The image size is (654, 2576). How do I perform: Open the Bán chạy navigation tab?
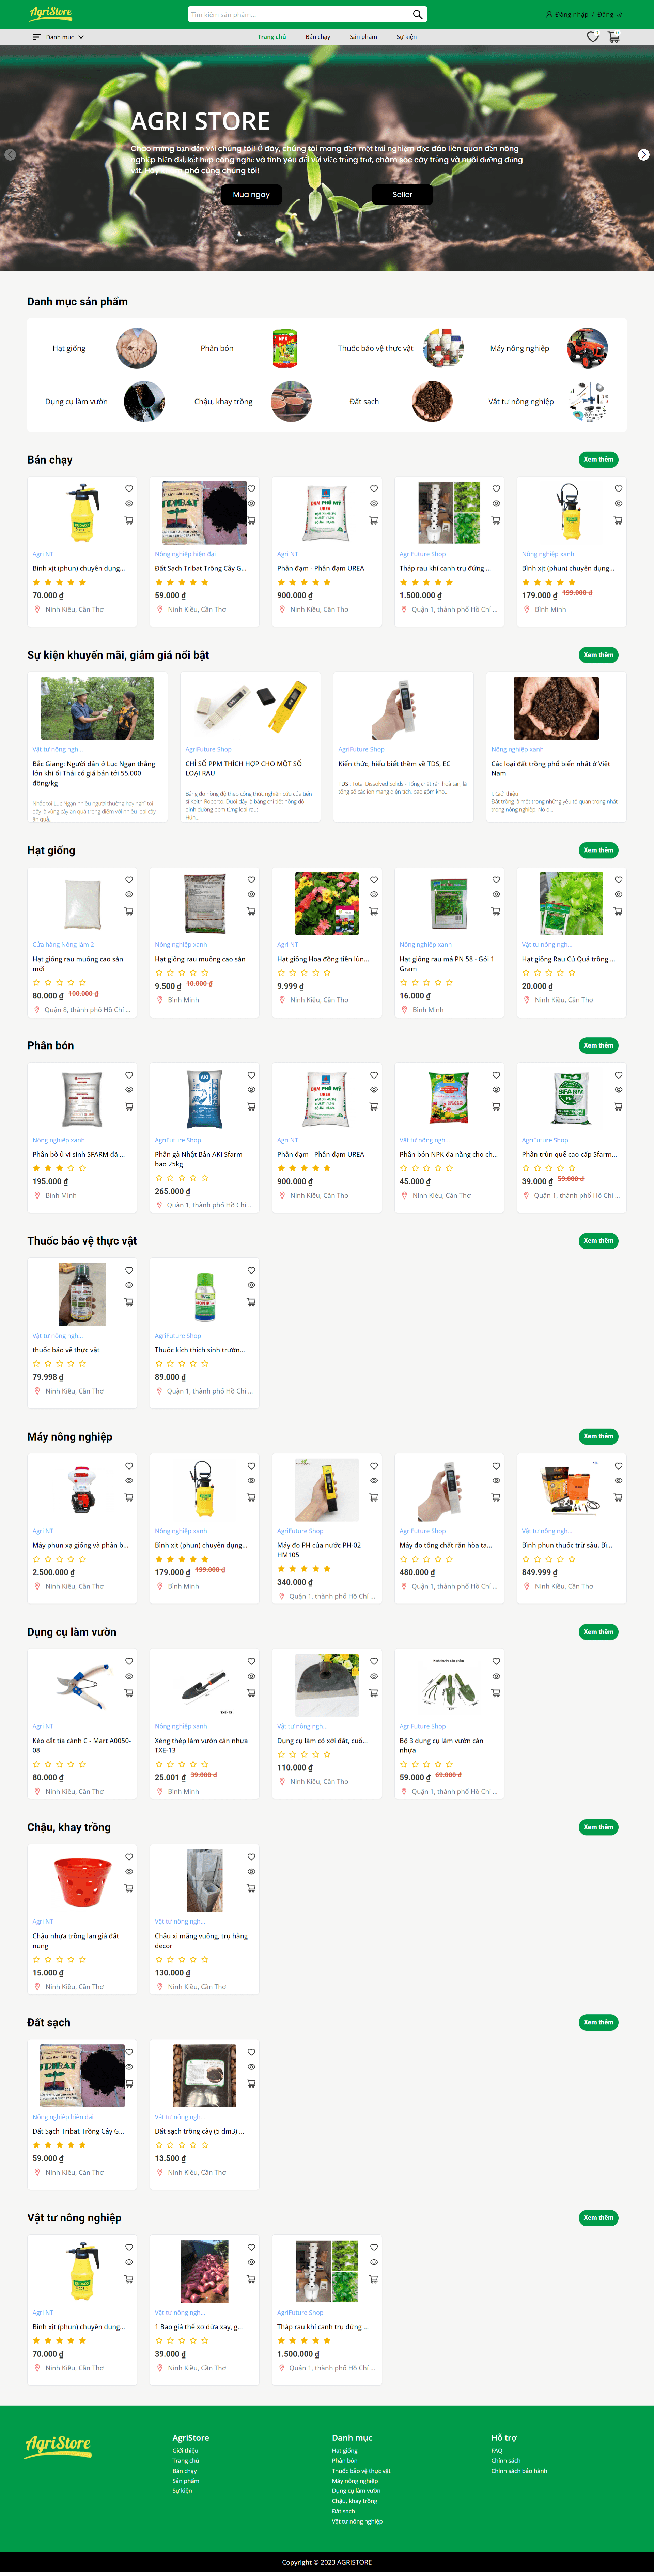coord(318,37)
